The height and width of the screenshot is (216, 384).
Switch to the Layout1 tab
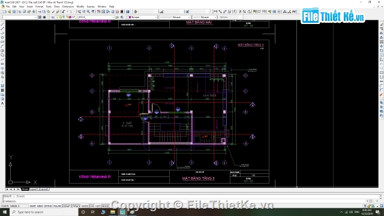tap(34, 190)
